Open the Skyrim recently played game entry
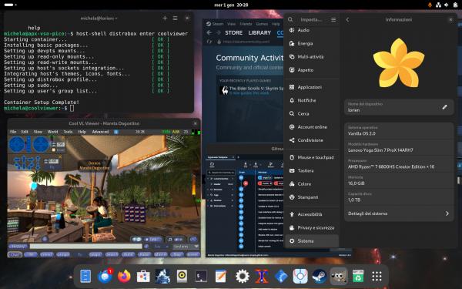The width and height of the screenshot is (462, 289). pyautogui.click(x=252, y=90)
